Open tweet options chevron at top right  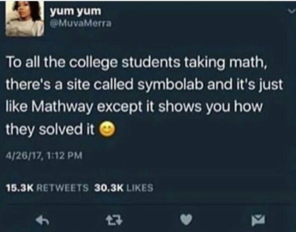291,11
